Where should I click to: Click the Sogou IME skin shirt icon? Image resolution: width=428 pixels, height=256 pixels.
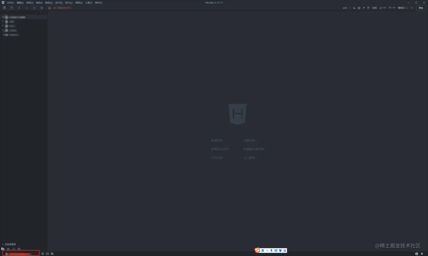tap(280, 251)
